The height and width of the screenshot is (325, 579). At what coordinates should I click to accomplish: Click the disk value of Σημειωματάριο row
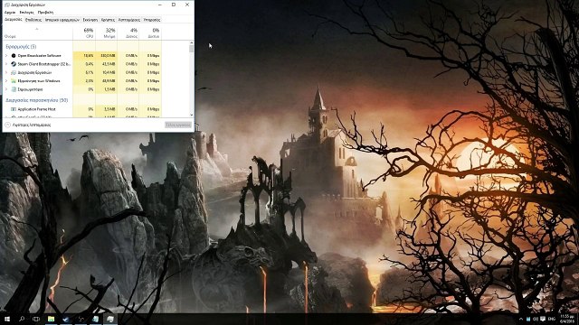coord(131,89)
